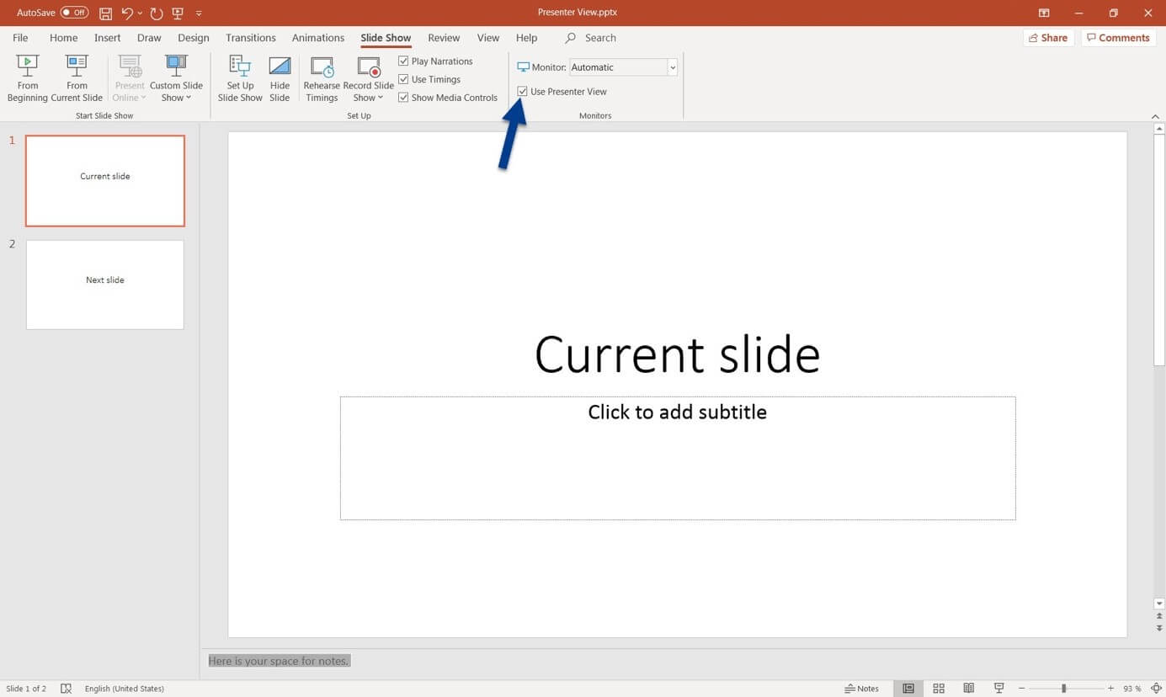Start slide show From Beginning
1166x697 pixels.
tap(28, 76)
